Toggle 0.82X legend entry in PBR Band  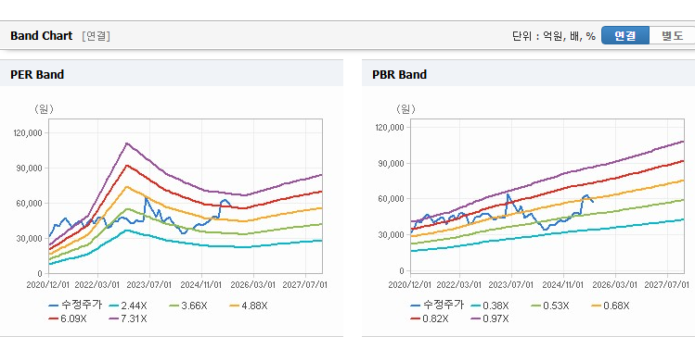pos(431,318)
